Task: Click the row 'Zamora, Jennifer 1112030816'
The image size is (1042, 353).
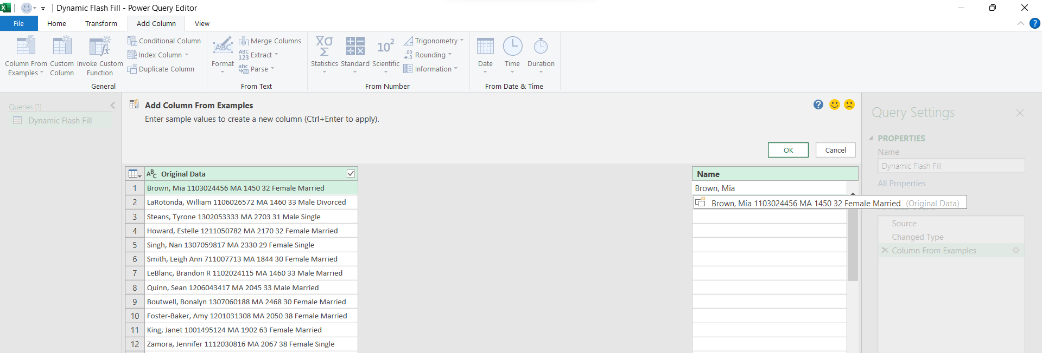Action: (251, 344)
